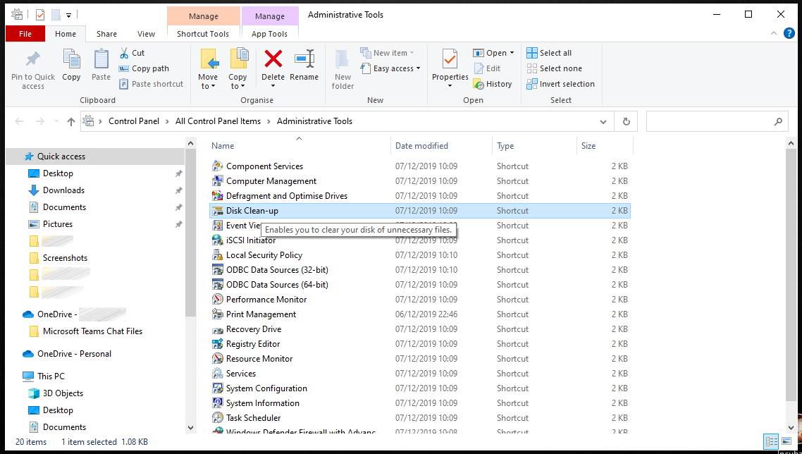This screenshot has width=802, height=454.
Task: Click the Delete red X icon
Action: [x=273, y=59]
